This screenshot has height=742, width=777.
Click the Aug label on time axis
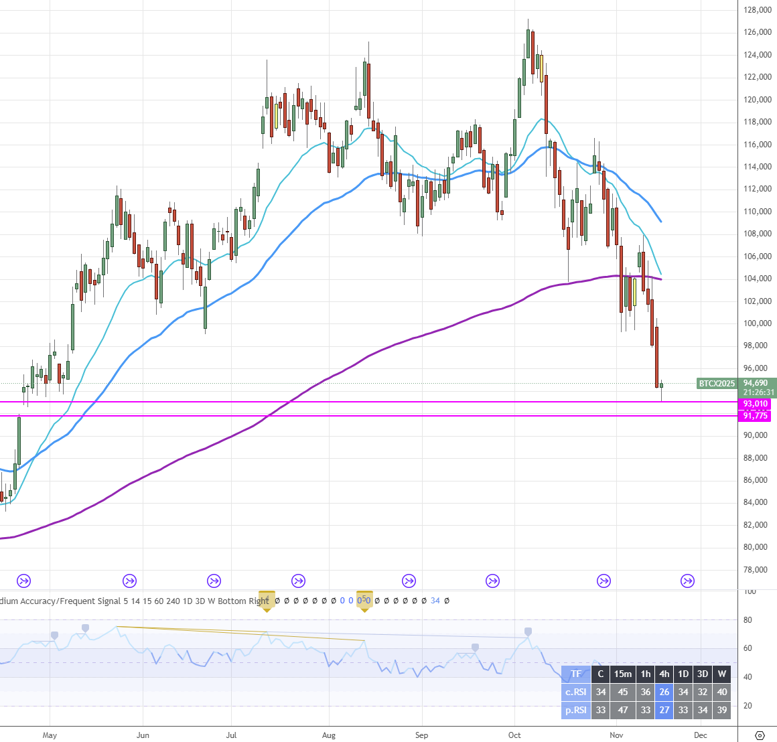coord(328,735)
